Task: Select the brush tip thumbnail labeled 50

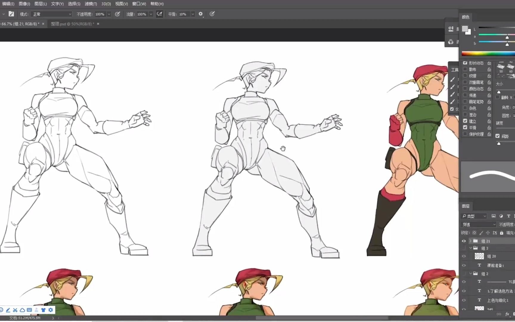Action: pos(501,68)
